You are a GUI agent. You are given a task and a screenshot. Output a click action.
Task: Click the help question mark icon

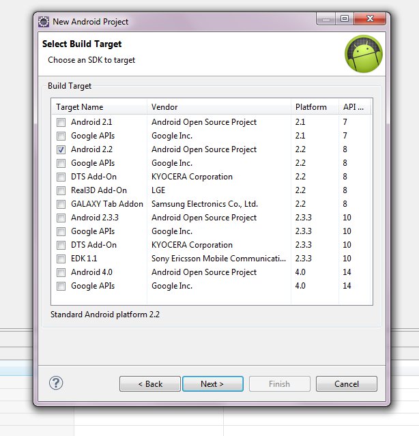click(56, 383)
